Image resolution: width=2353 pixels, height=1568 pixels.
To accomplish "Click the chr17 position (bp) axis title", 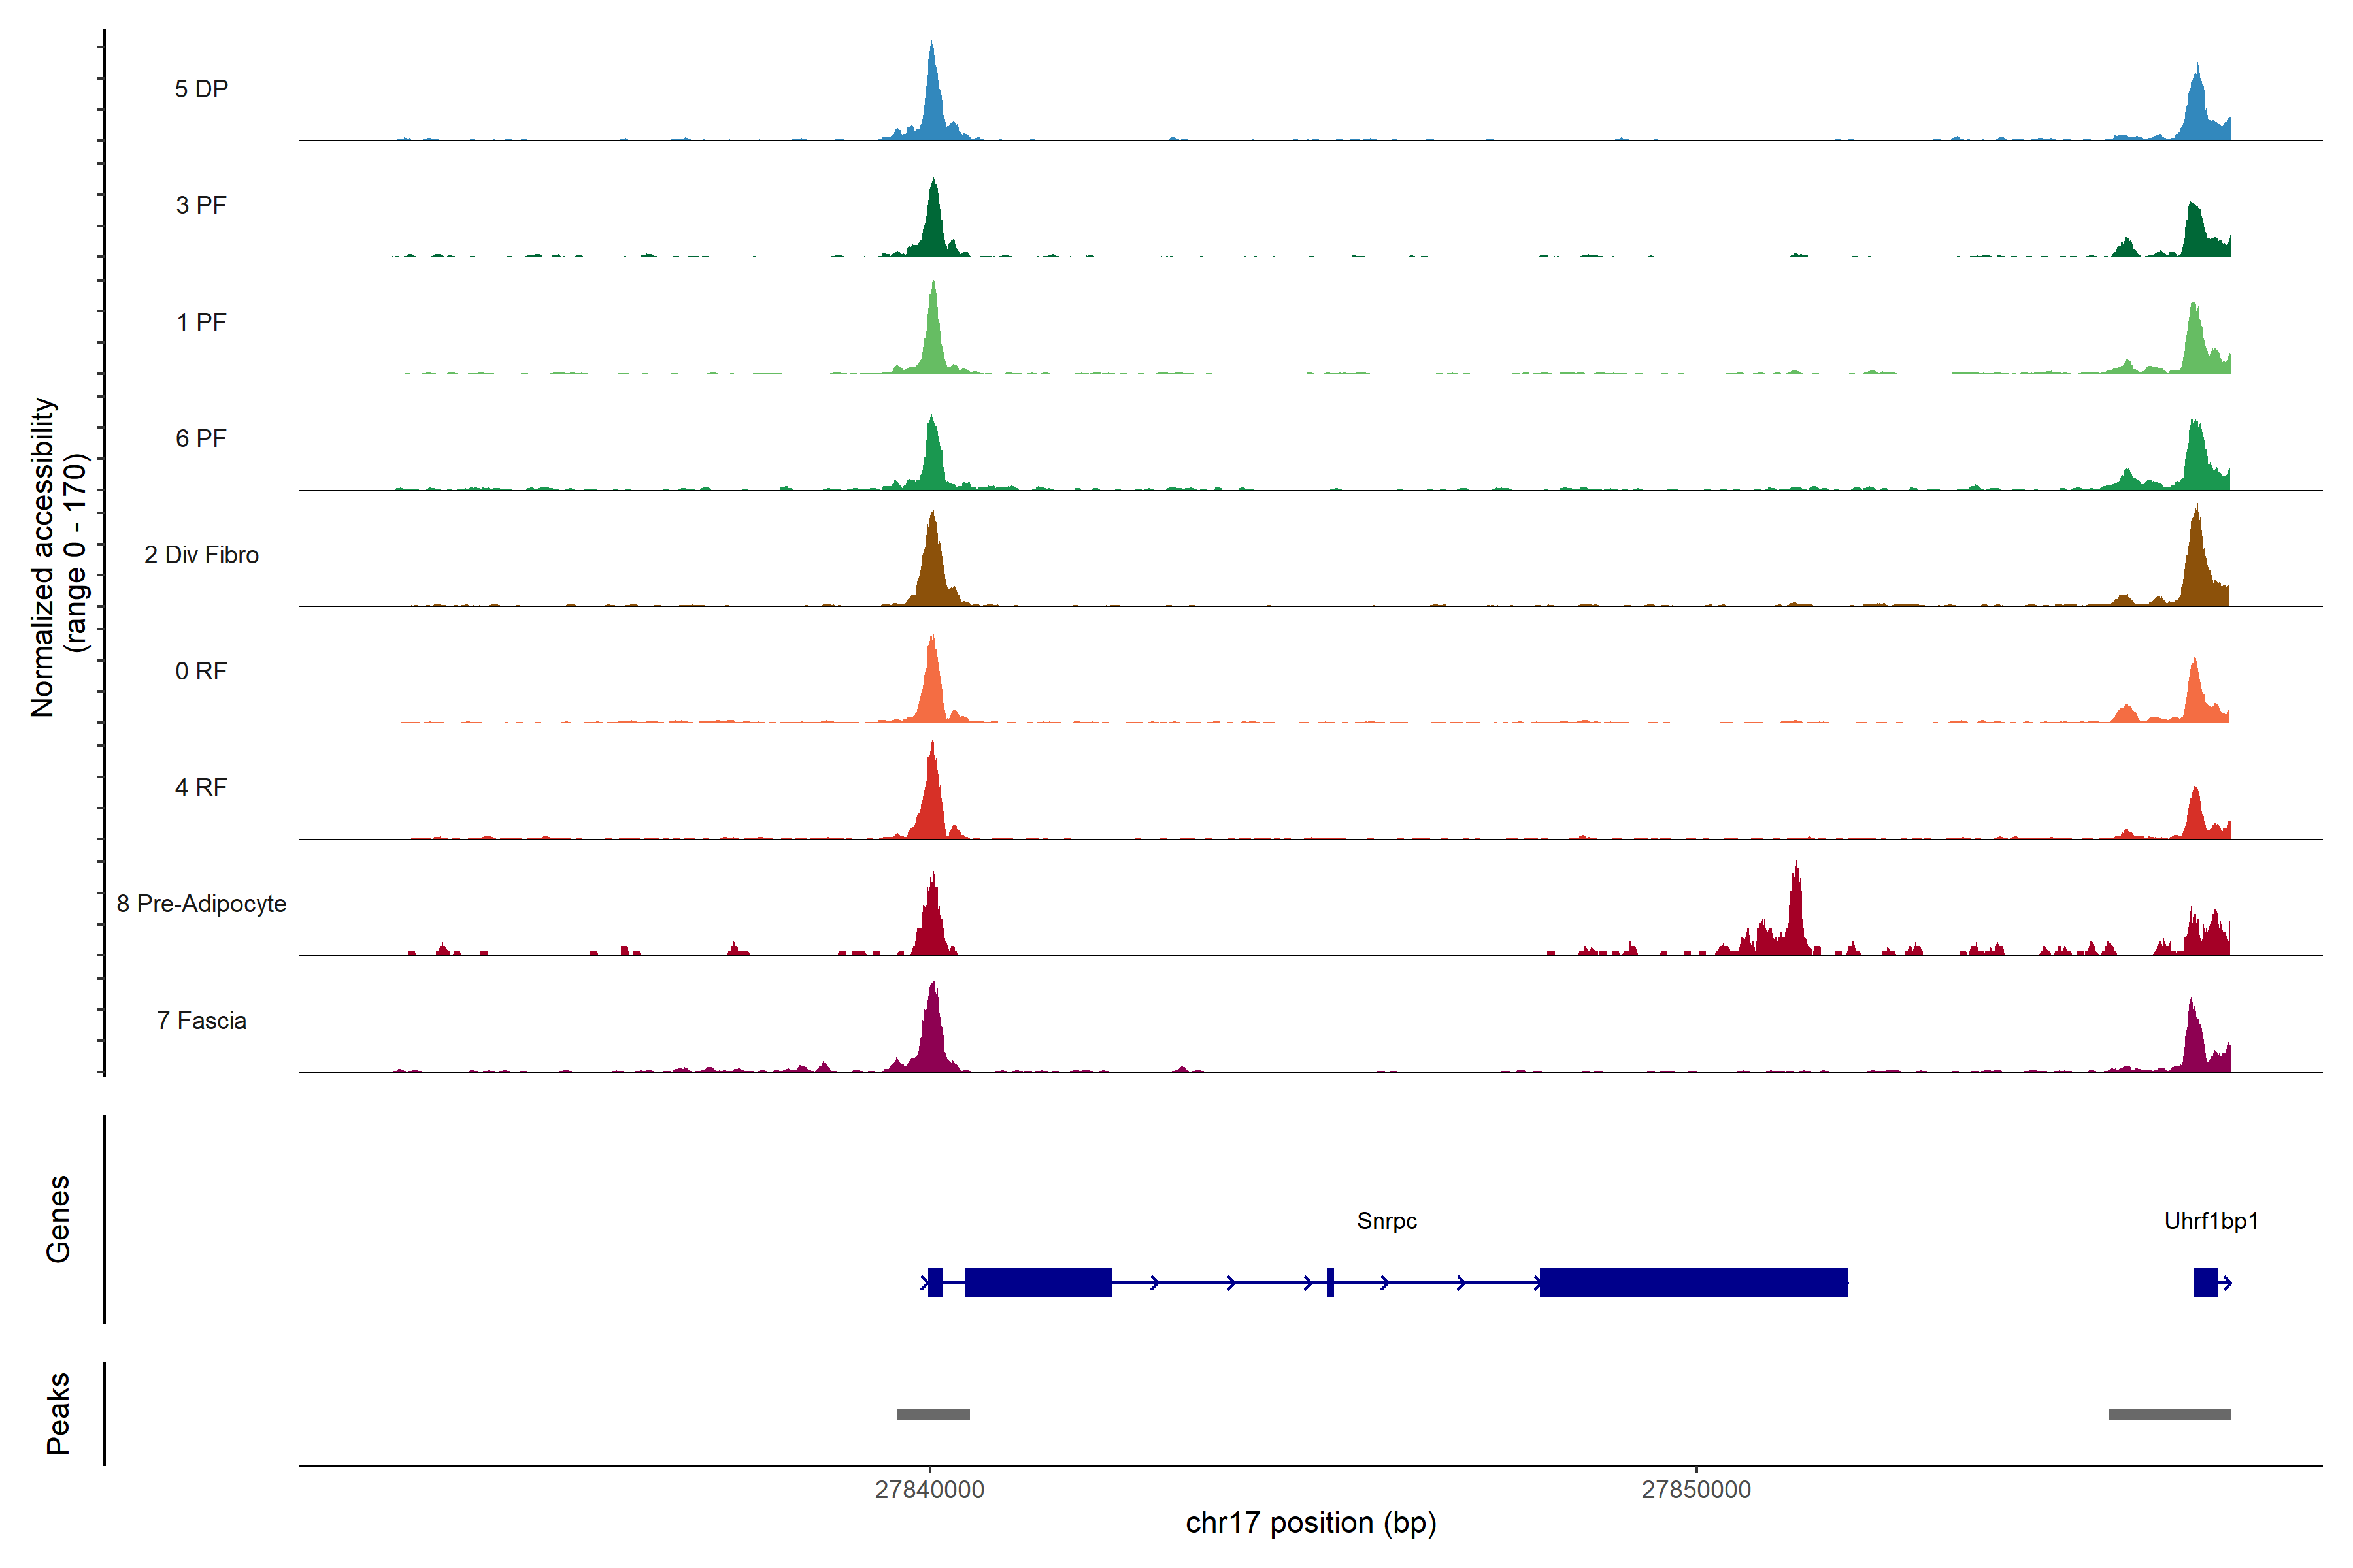I will pyautogui.click(x=1310, y=1523).
